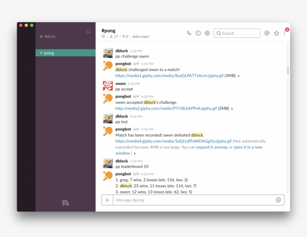
Task: Click the red notification badge
Action: [x=287, y=30]
